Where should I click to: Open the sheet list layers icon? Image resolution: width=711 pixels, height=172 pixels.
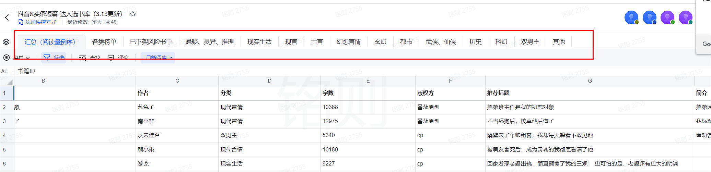pyautogui.click(x=6, y=42)
